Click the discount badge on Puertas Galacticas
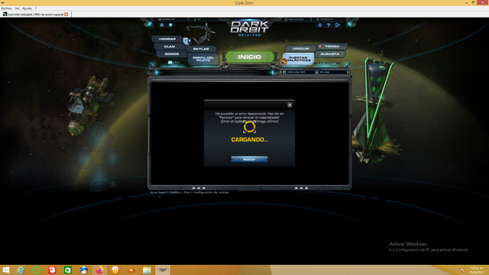 point(283,61)
